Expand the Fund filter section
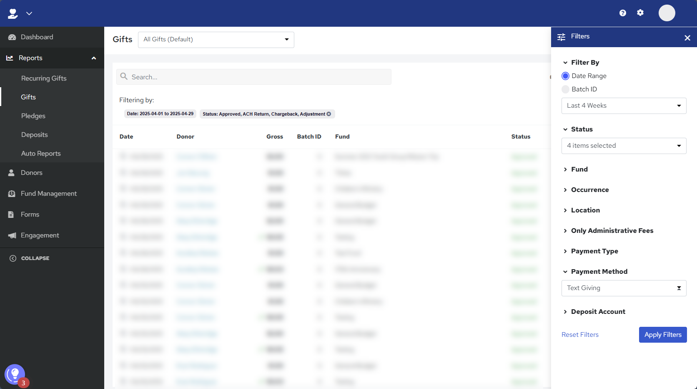The image size is (697, 389). (579, 169)
